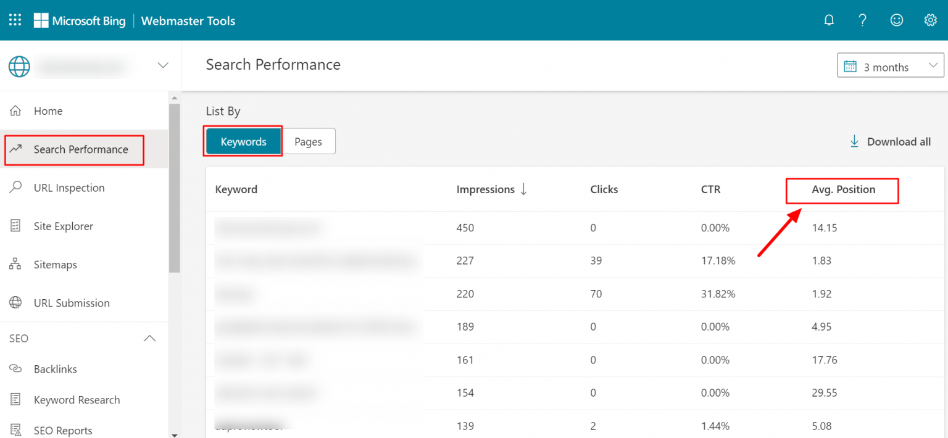Open Webmaster Tools settings gear
948x438 pixels.
click(x=930, y=20)
